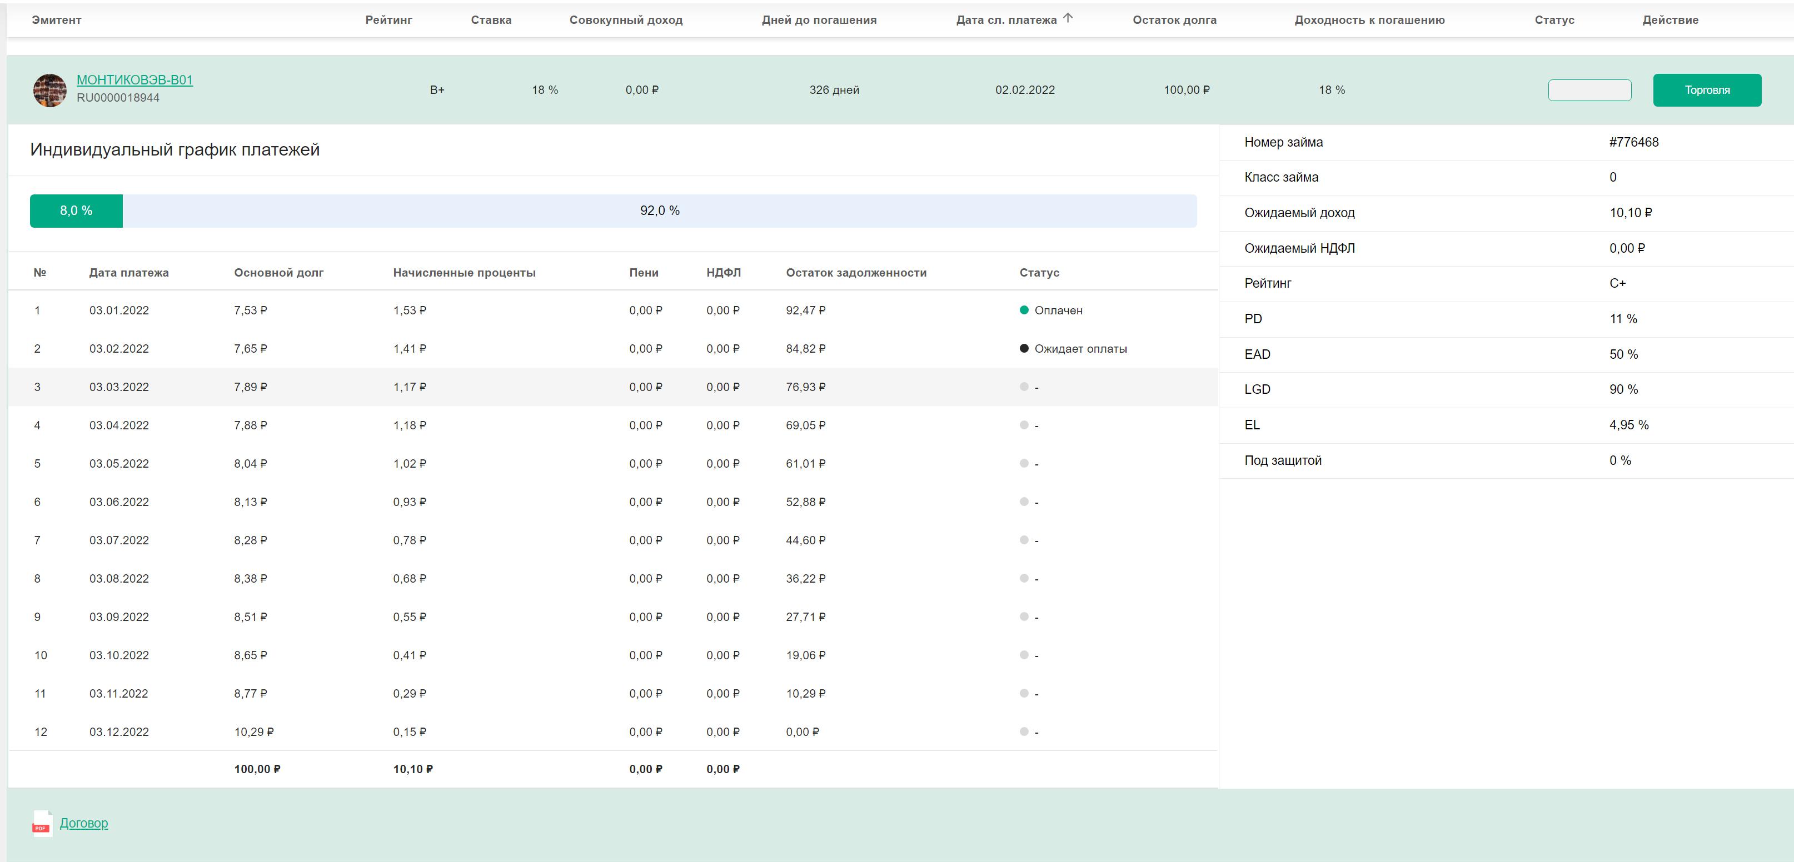Click principal amount 10,29 ₽ in row 12
Screen dimensions: 1794x862
(x=254, y=732)
